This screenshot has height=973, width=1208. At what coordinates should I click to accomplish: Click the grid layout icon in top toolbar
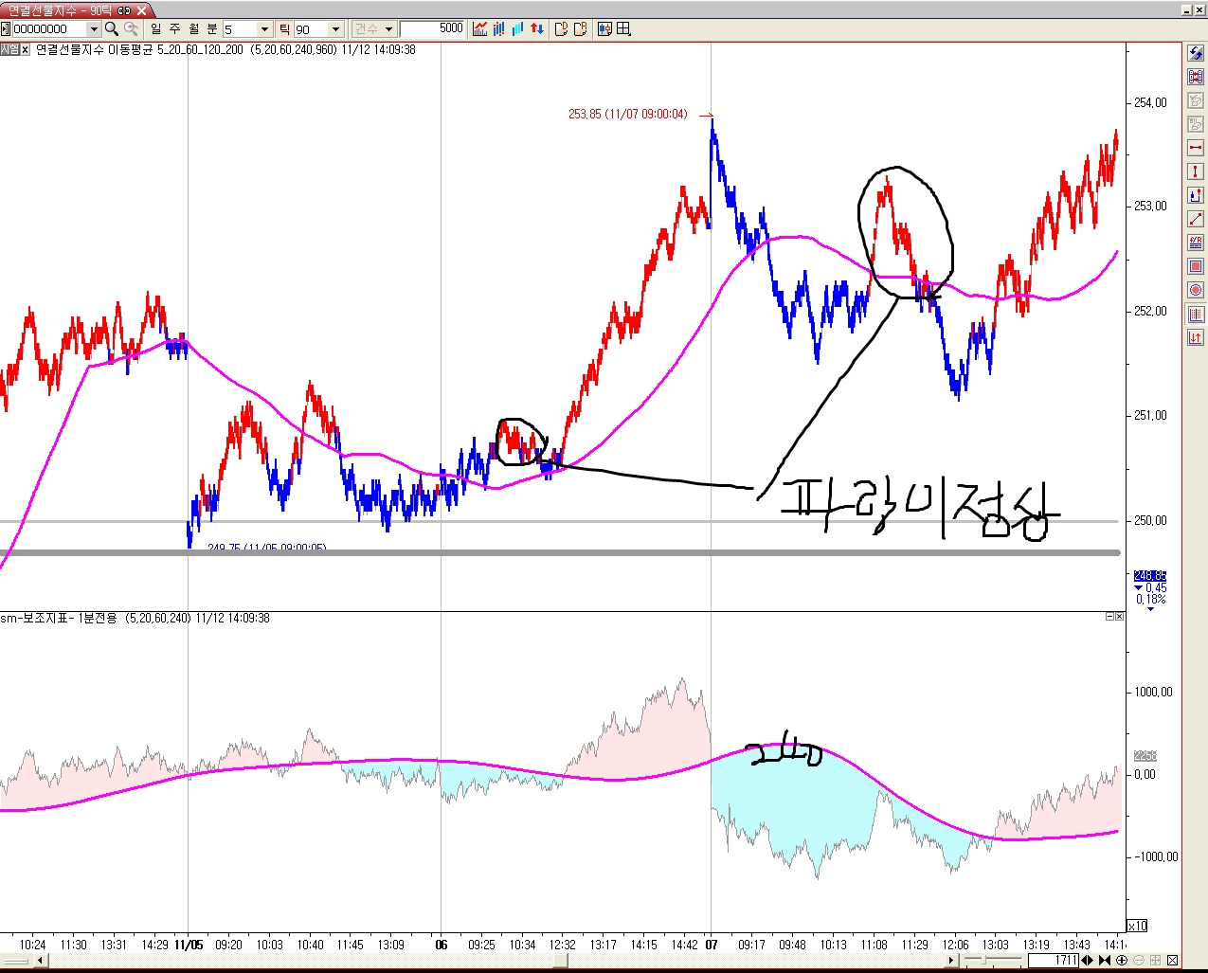[x=623, y=29]
